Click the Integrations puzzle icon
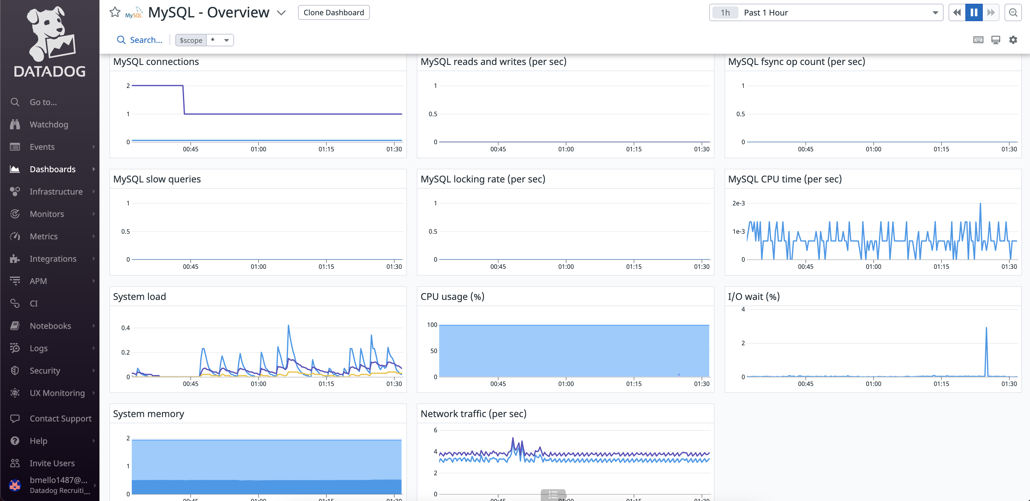The image size is (1030, 501). [15, 259]
